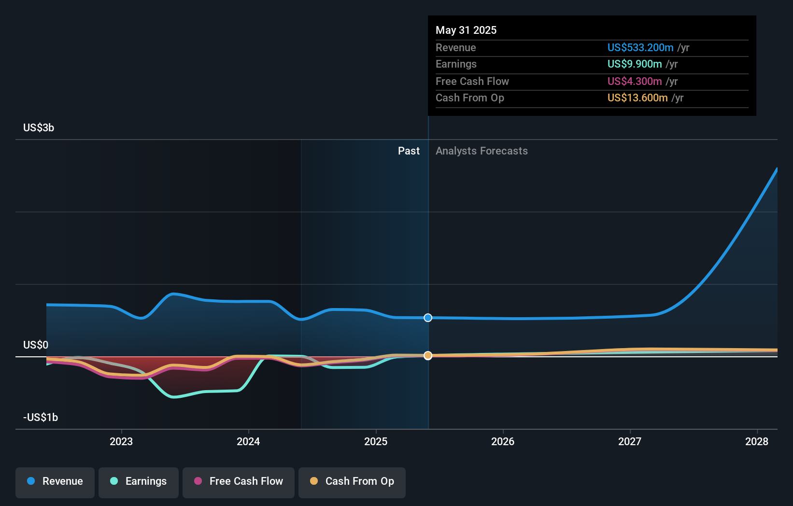The image size is (793, 506).
Task: Click the blue Revenue legend dot
Action: (x=31, y=481)
